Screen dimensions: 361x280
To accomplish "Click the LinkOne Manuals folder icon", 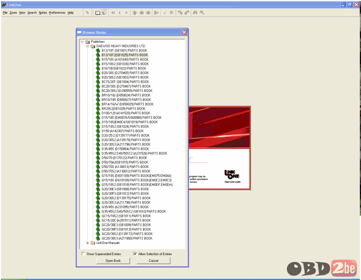I will click(93, 243).
